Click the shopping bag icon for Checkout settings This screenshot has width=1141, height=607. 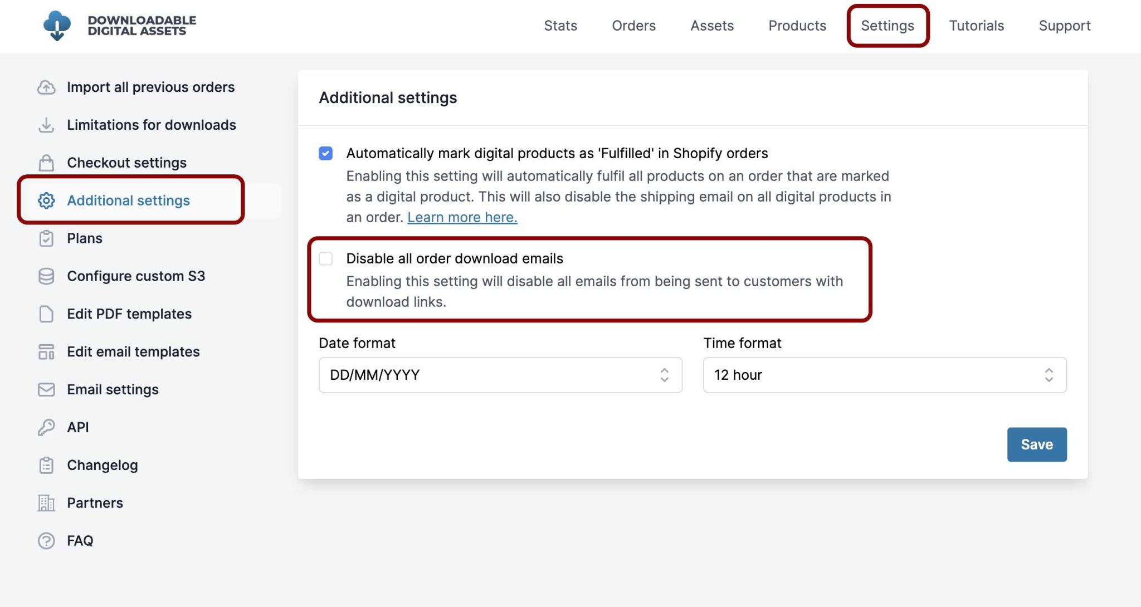click(46, 163)
